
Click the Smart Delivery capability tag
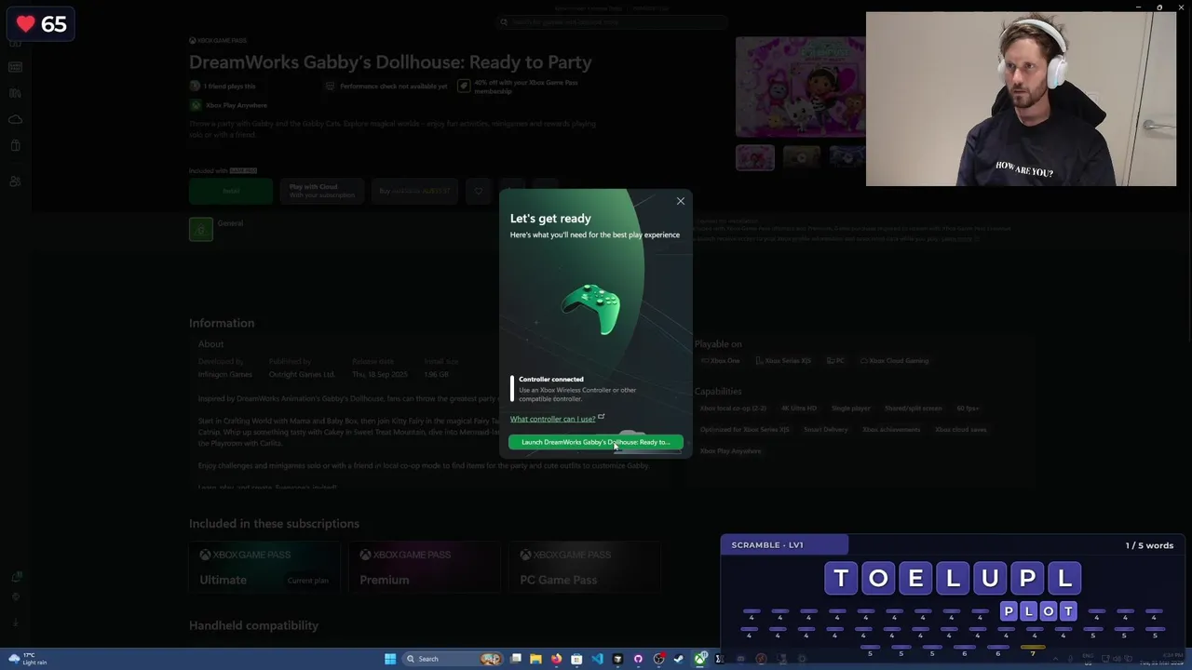pyautogui.click(x=825, y=430)
